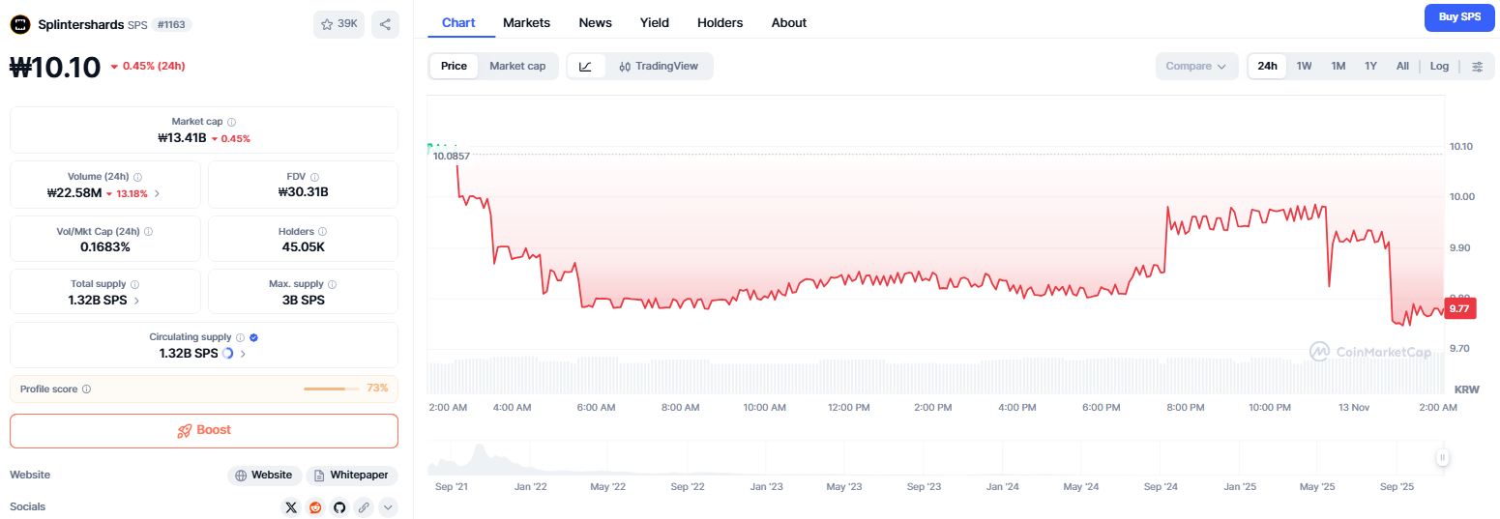Click the Market cap info icon

click(231, 122)
